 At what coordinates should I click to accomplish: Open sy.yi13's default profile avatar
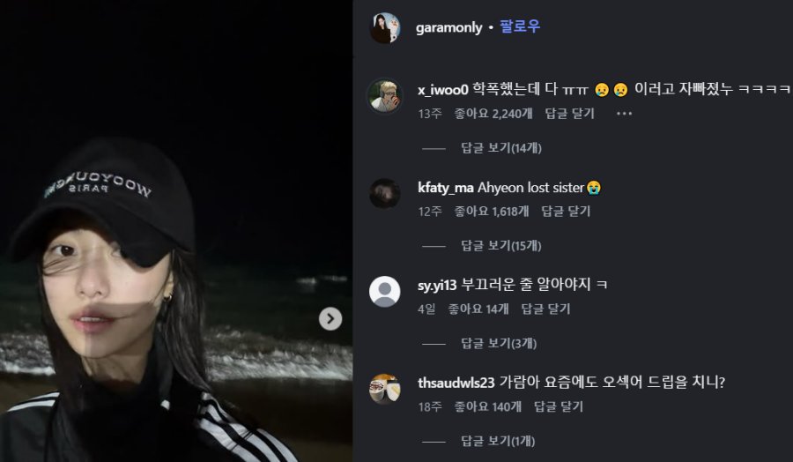tap(385, 291)
